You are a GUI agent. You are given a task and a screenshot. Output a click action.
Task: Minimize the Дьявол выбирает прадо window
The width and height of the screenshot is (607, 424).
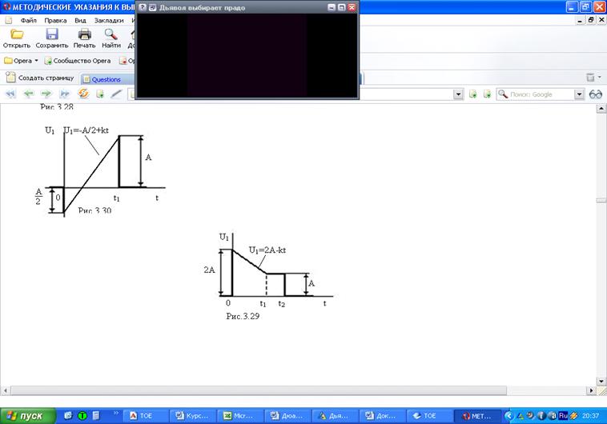[332, 7]
